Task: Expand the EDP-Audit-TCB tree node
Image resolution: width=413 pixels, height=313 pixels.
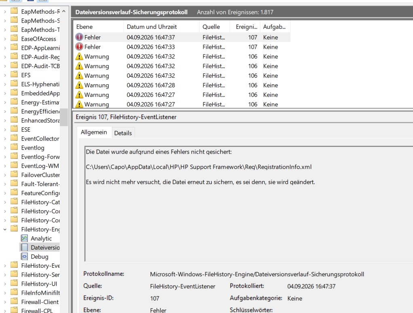Action: coord(5,66)
